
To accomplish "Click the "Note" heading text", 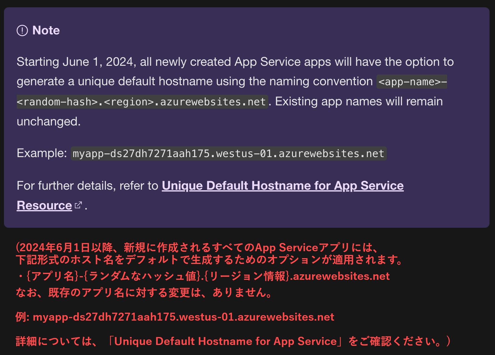I will [46, 30].
